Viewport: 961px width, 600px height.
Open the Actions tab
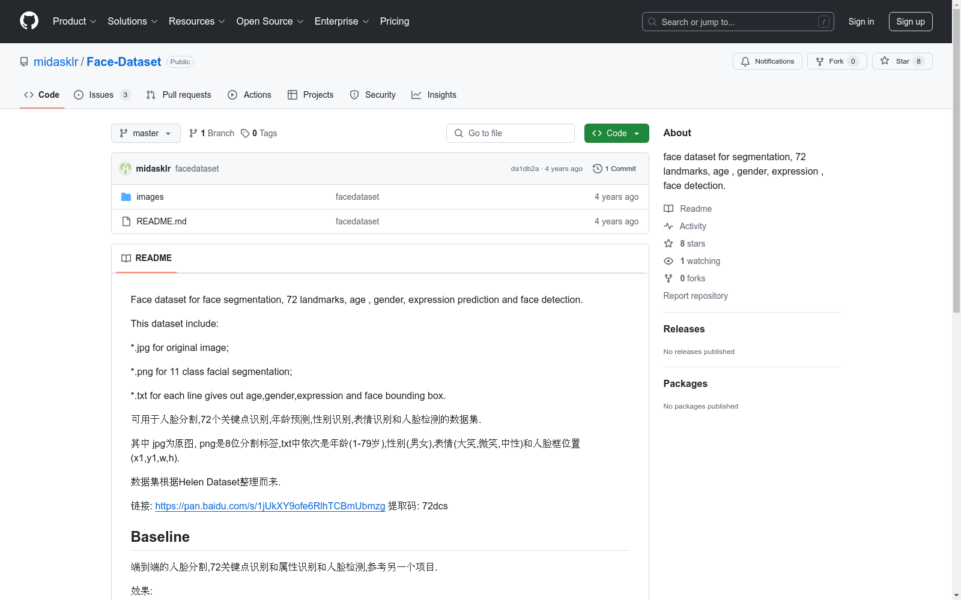coord(250,95)
